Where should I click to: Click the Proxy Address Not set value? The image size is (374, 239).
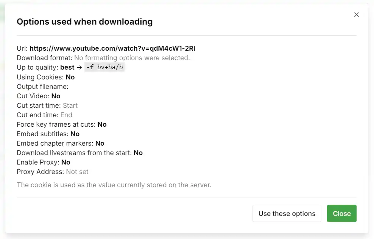pos(77,172)
